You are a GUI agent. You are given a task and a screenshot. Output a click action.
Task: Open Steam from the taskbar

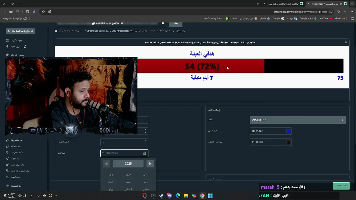pos(161,196)
